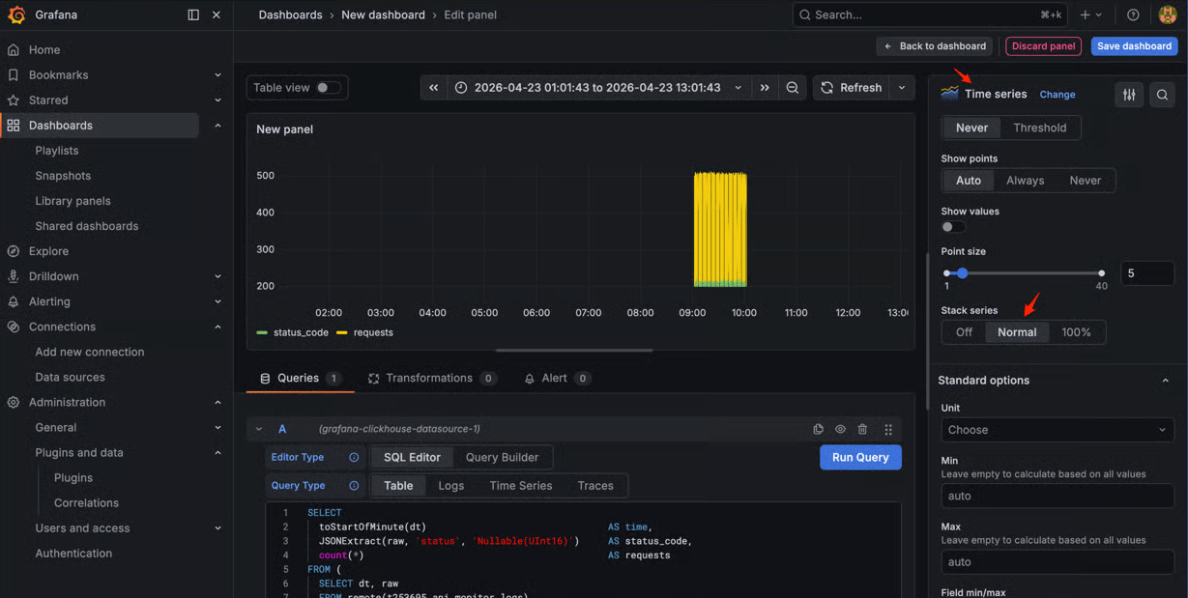Switch to the Transformations tab
This screenshot has width=1188, height=598.
(432, 378)
